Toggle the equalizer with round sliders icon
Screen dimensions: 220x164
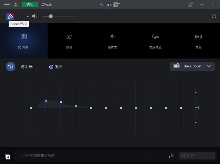tap(11, 67)
